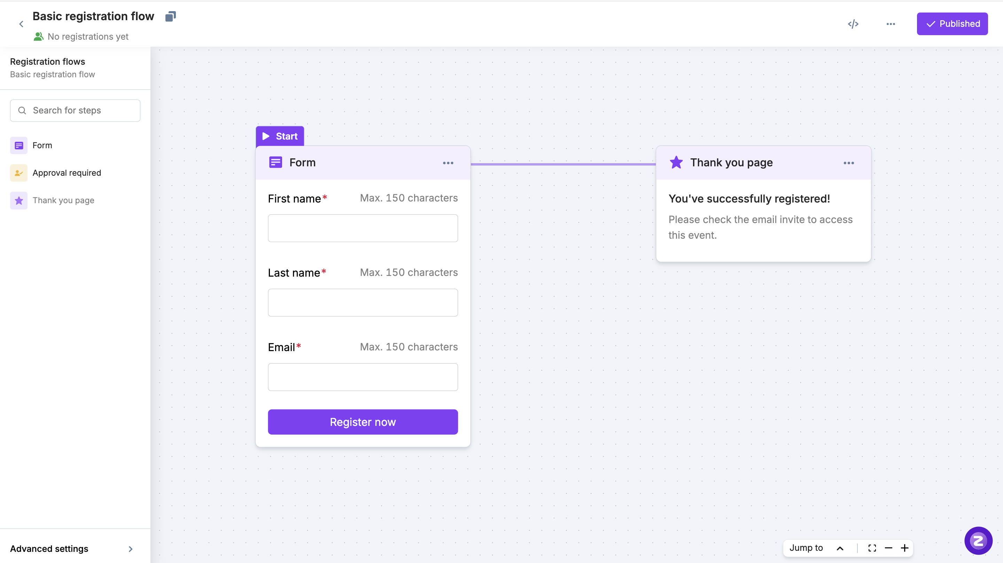
Task: Click the Register now button
Action: coord(363,422)
